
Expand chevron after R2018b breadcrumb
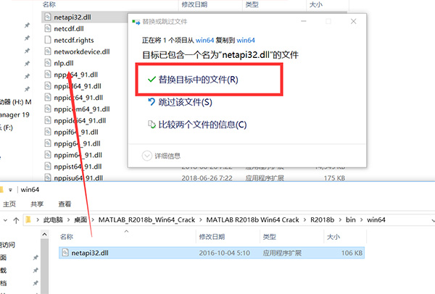[x=340, y=220]
